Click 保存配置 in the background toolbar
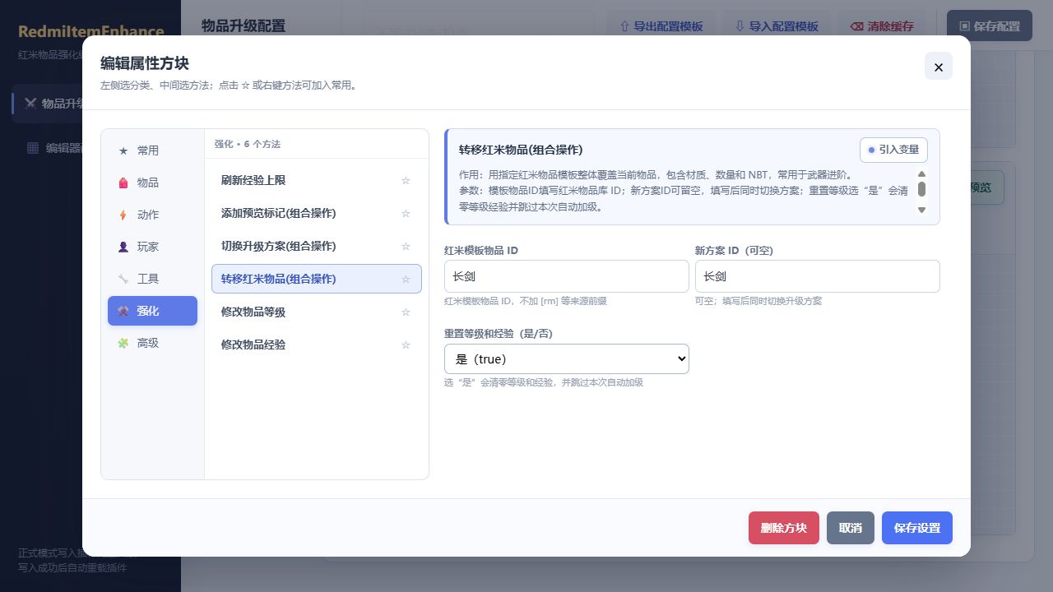The width and height of the screenshot is (1053, 592). coord(990,26)
